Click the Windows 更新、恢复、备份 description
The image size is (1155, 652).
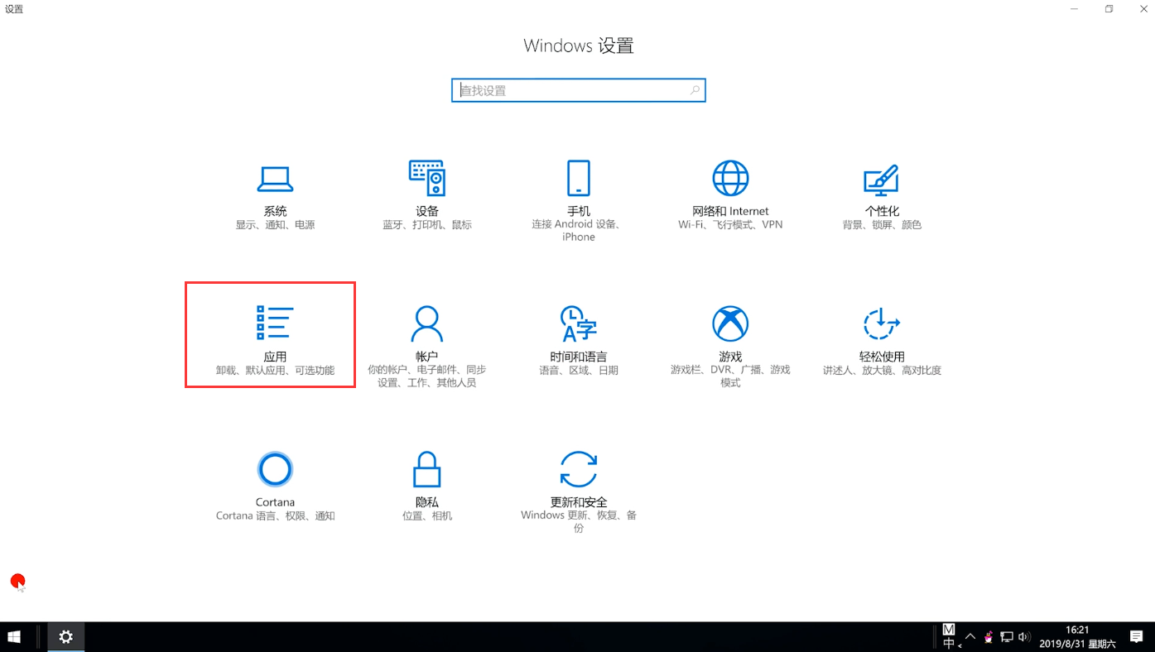tap(579, 522)
